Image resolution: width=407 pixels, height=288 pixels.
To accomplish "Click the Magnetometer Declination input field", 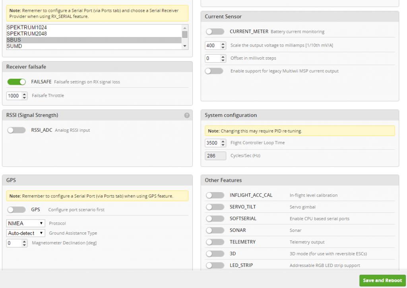I will tap(14, 243).
